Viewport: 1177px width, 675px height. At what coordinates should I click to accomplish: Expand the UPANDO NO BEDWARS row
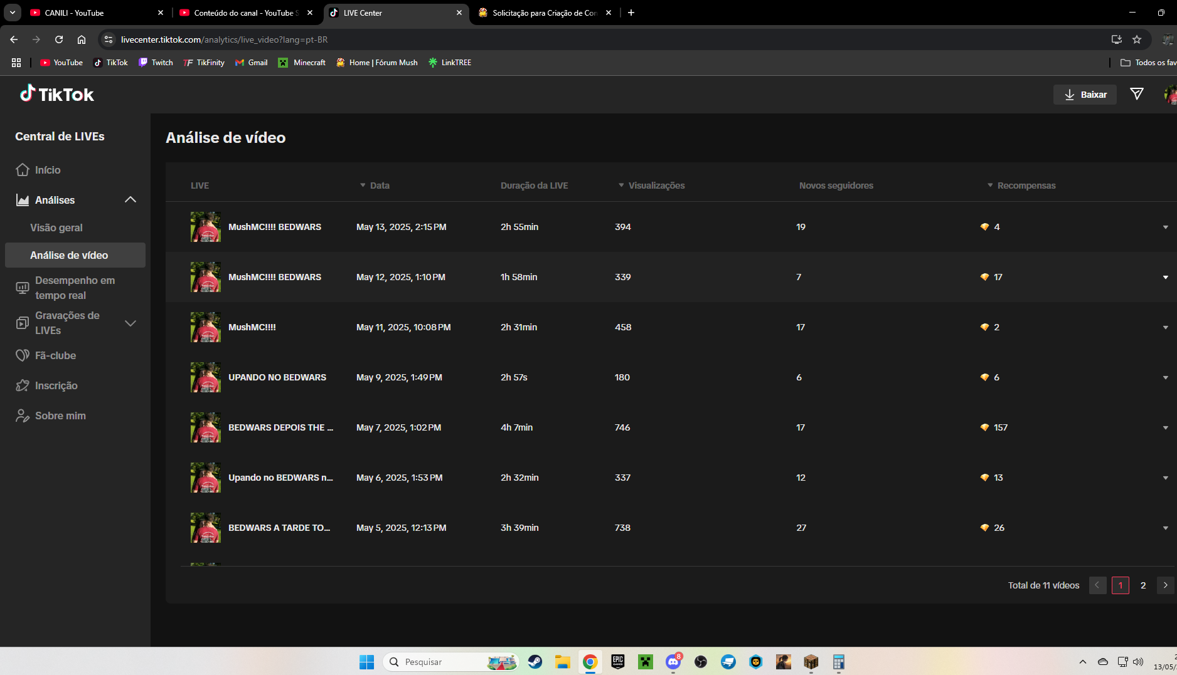pyautogui.click(x=1165, y=377)
